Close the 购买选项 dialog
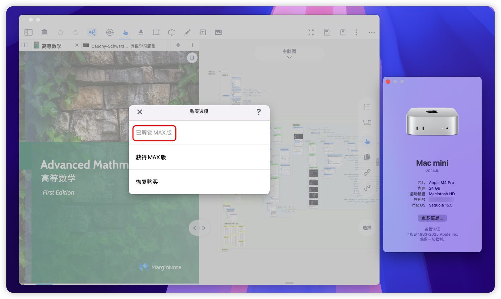The width and height of the screenshot is (501, 299). coord(140,112)
